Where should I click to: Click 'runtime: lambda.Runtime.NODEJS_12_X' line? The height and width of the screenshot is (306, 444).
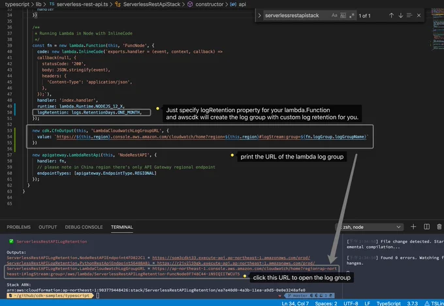[81, 106]
